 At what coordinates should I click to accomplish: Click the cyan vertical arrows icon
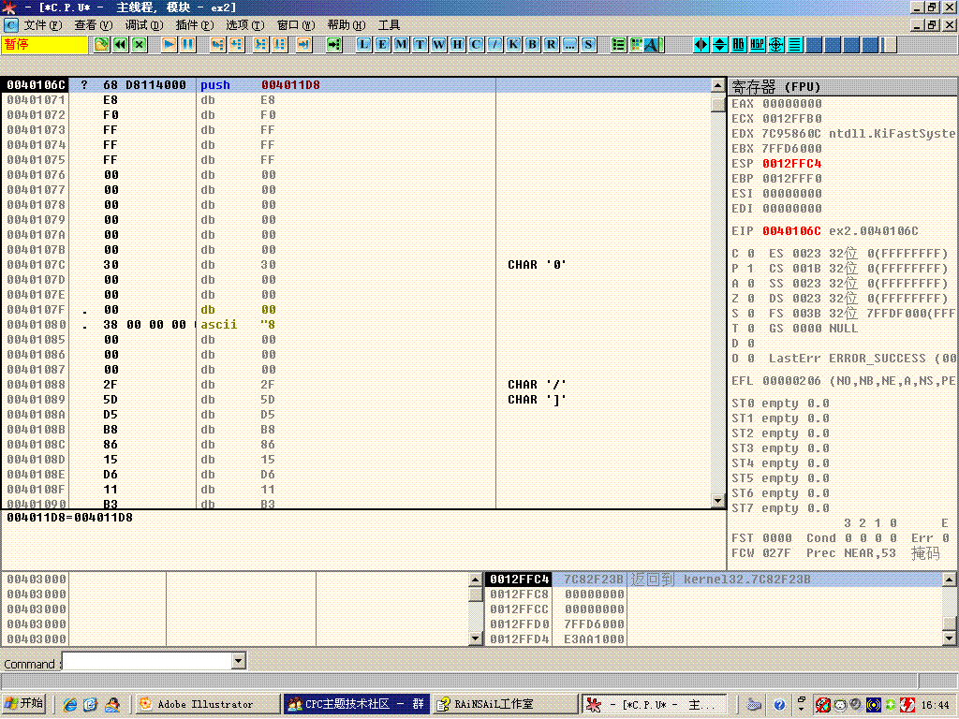[x=720, y=45]
